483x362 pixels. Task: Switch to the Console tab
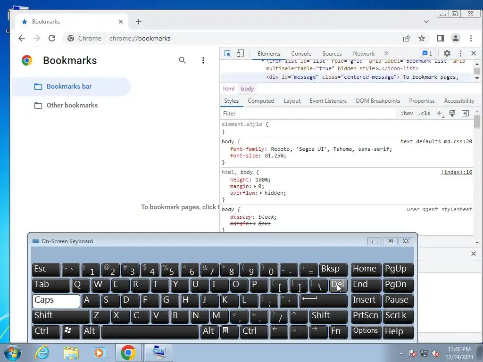click(x=301, y=54)
